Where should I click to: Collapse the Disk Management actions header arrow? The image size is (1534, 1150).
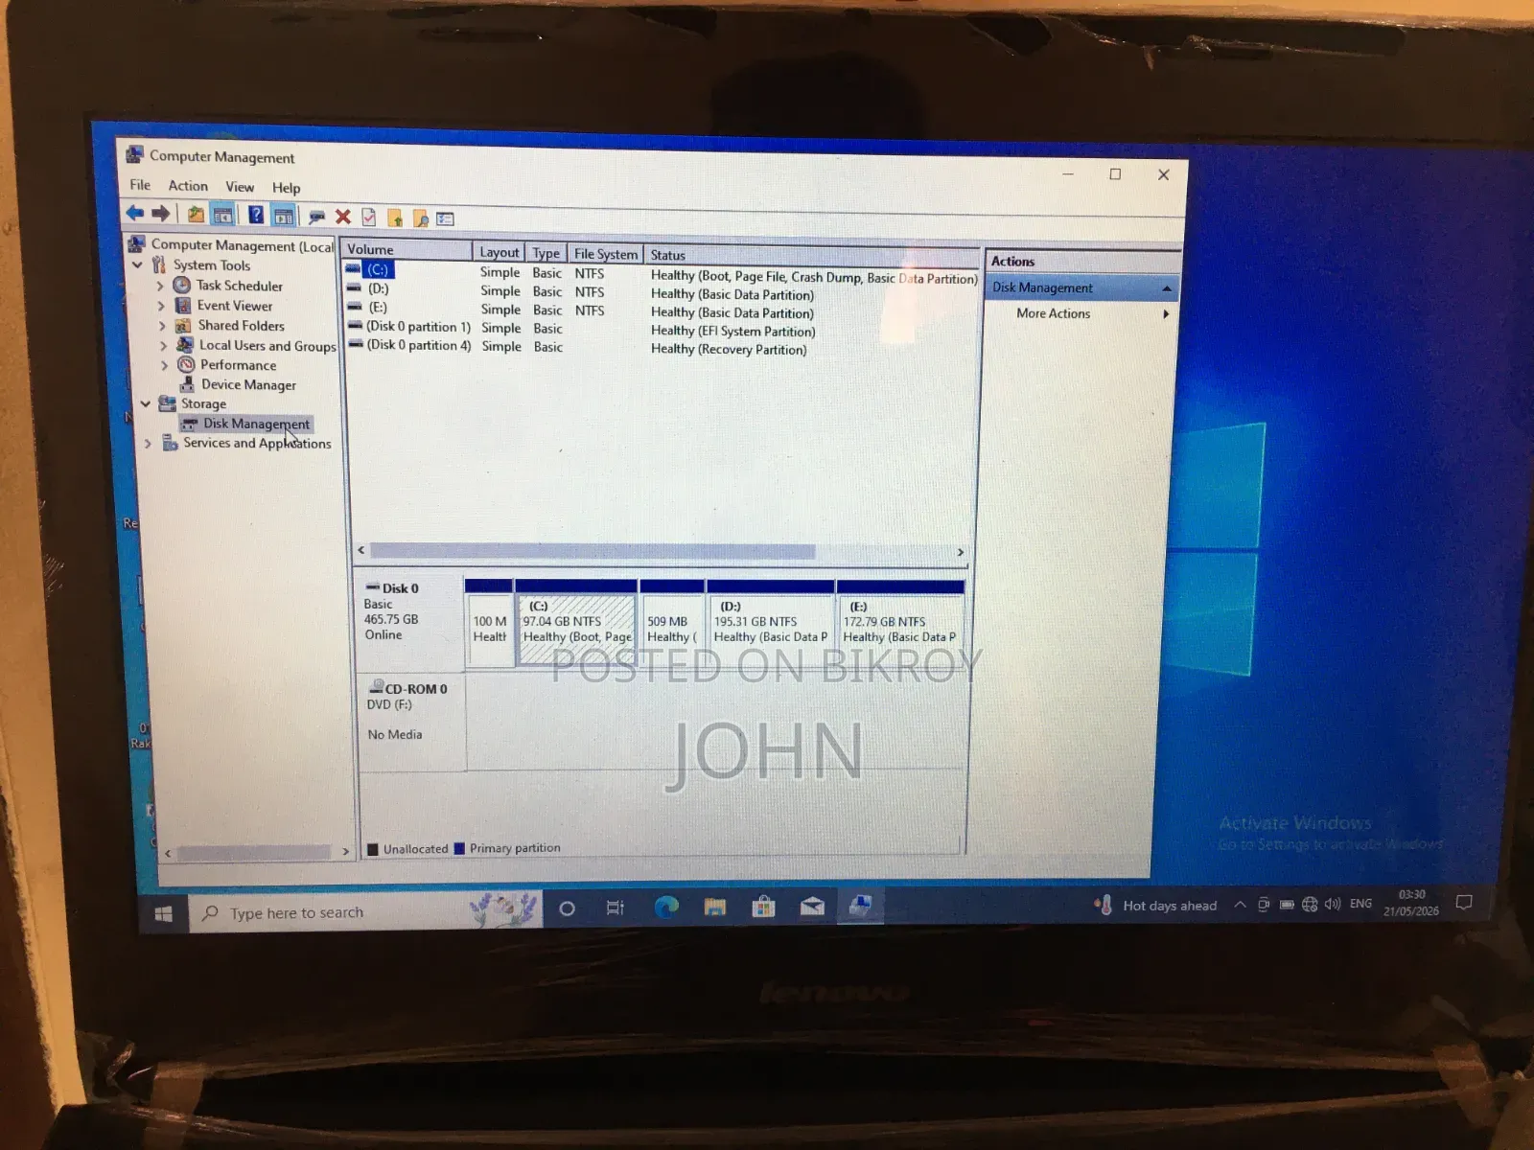1167,288
